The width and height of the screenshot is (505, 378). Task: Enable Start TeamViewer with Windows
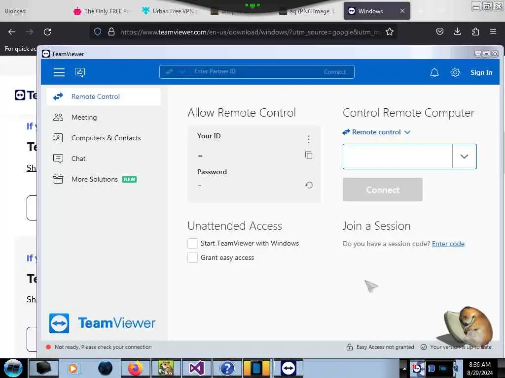(x=193, y=243)
